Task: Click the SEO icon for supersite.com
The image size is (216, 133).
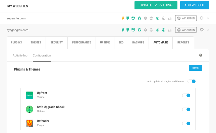Action: (151, 18)
